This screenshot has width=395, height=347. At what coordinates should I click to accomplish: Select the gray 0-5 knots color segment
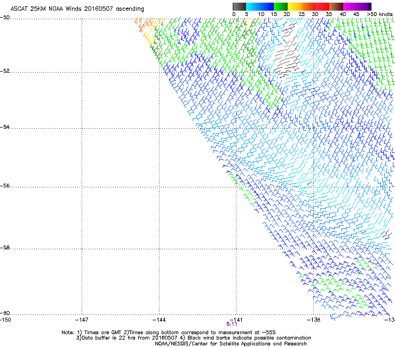pyautogui.click(x=239, y=6)
